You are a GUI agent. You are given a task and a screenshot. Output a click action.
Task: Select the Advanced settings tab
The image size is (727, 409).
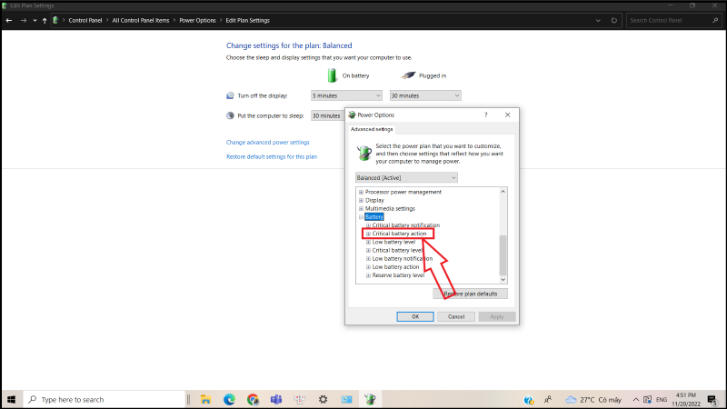(x=372, y=129)
